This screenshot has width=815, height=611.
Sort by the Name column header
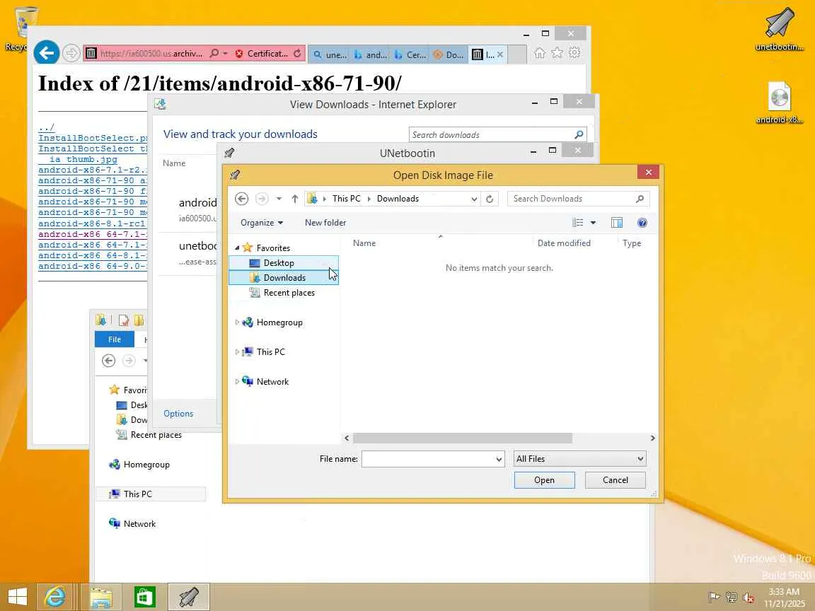364,243
